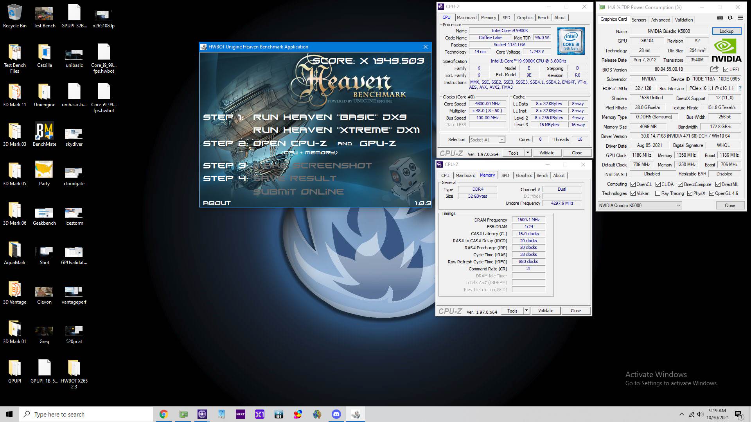Click the Bus Interface question mark icon

(740, 89)
